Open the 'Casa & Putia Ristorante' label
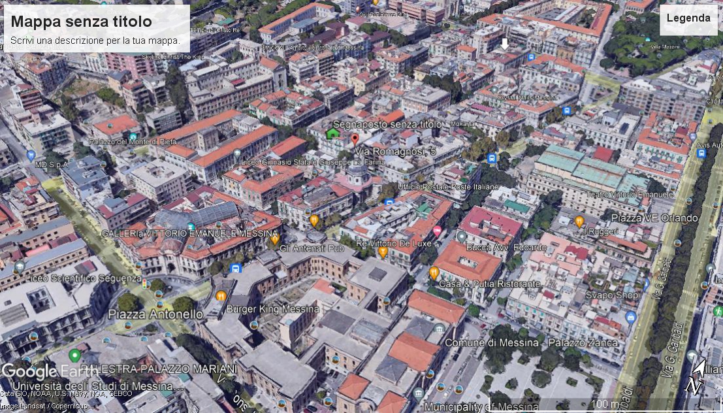723x413 pixels. tap(489, 284)
